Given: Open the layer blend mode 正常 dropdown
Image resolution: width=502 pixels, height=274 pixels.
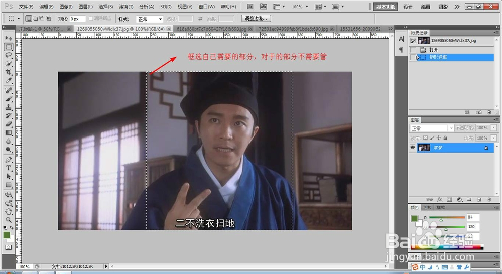Looking at the screenshot, I should point(432,128).
